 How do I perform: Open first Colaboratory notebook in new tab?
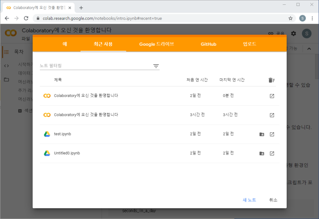pyautogui.click(x=272, y=96)
